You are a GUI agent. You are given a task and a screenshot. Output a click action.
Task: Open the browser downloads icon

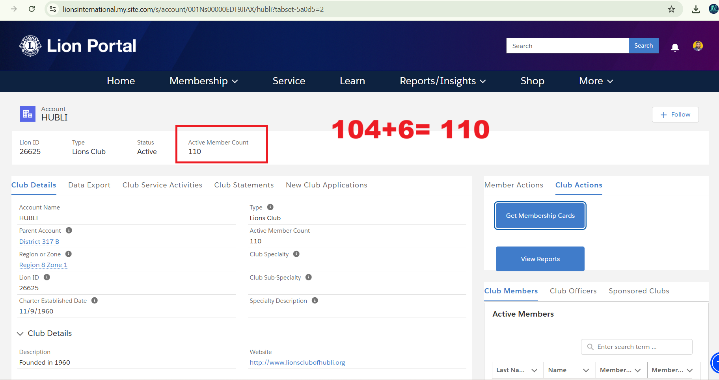[696, 9]
